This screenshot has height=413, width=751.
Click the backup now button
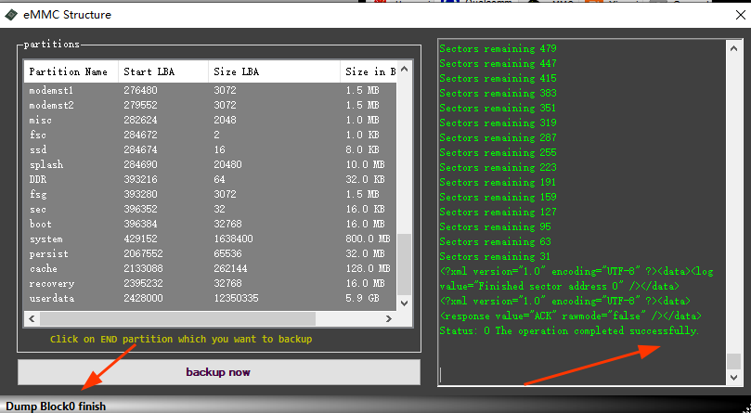(219, 372)
